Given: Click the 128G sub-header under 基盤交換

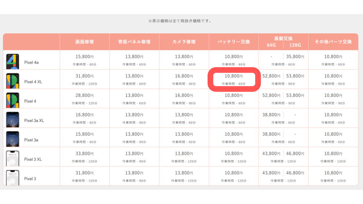Looking at the screenshot, I should [x=295, y=45].
